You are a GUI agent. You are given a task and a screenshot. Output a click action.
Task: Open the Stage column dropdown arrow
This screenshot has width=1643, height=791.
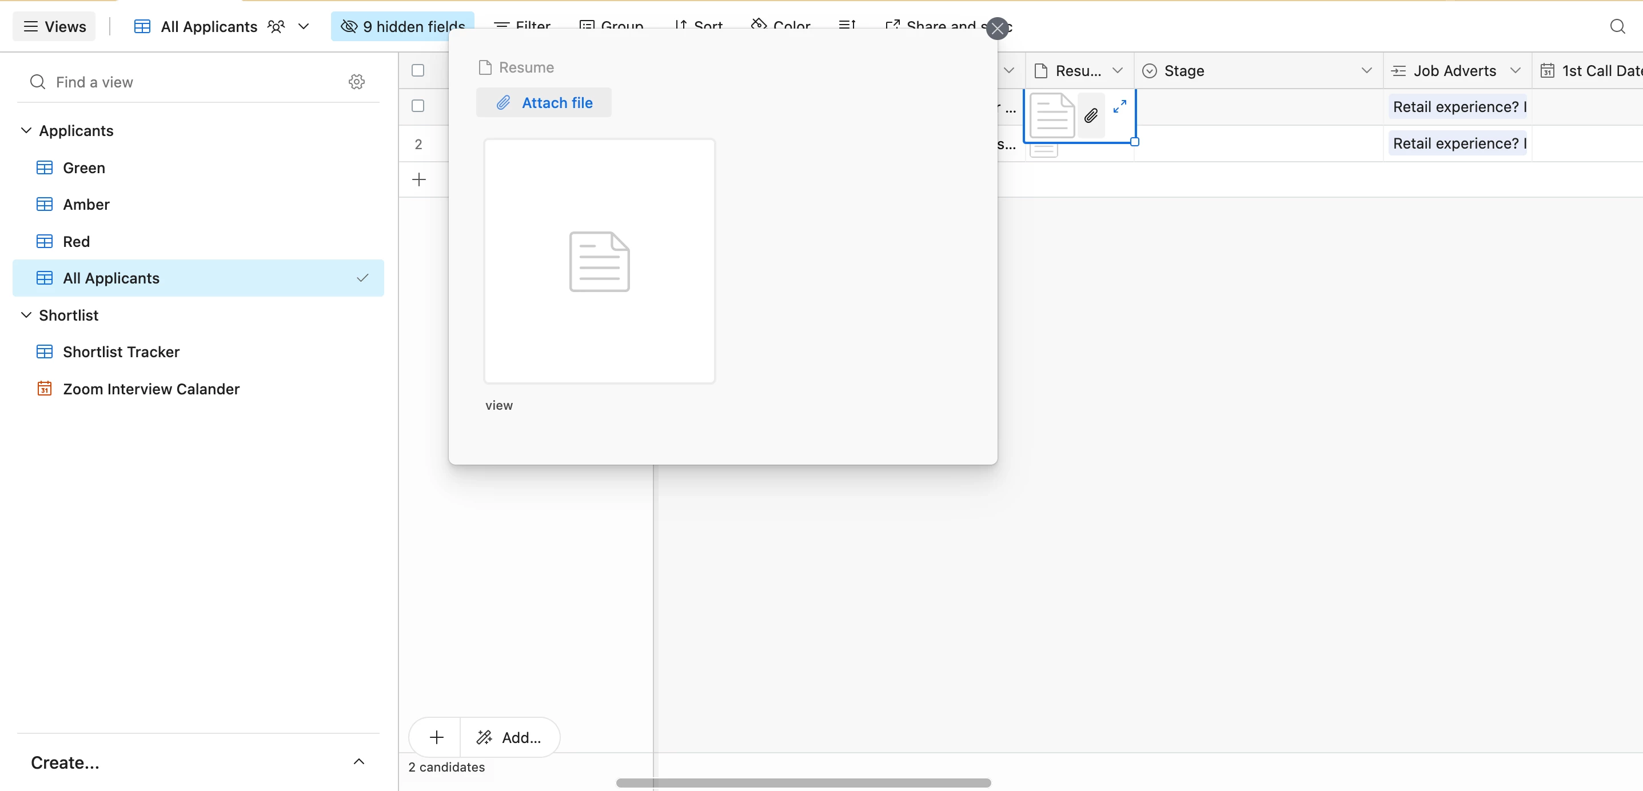point(1366,70)
